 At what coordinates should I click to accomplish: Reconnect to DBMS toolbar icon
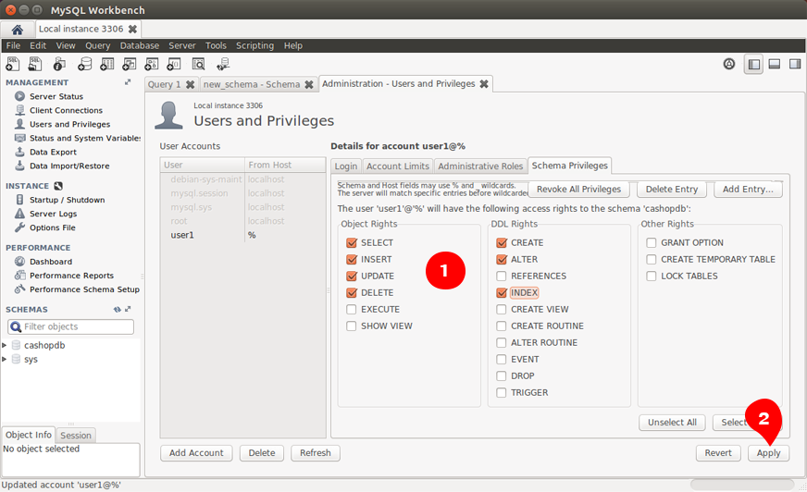click(x=223, y=64)
